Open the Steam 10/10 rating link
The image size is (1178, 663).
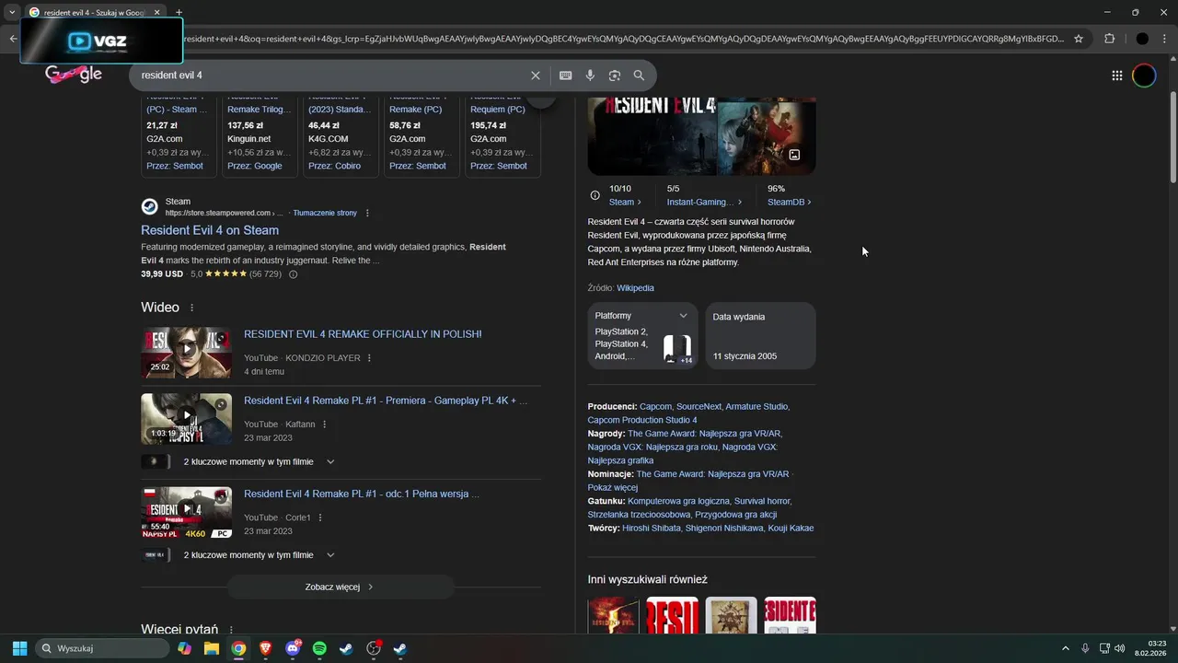pos(625,202)
